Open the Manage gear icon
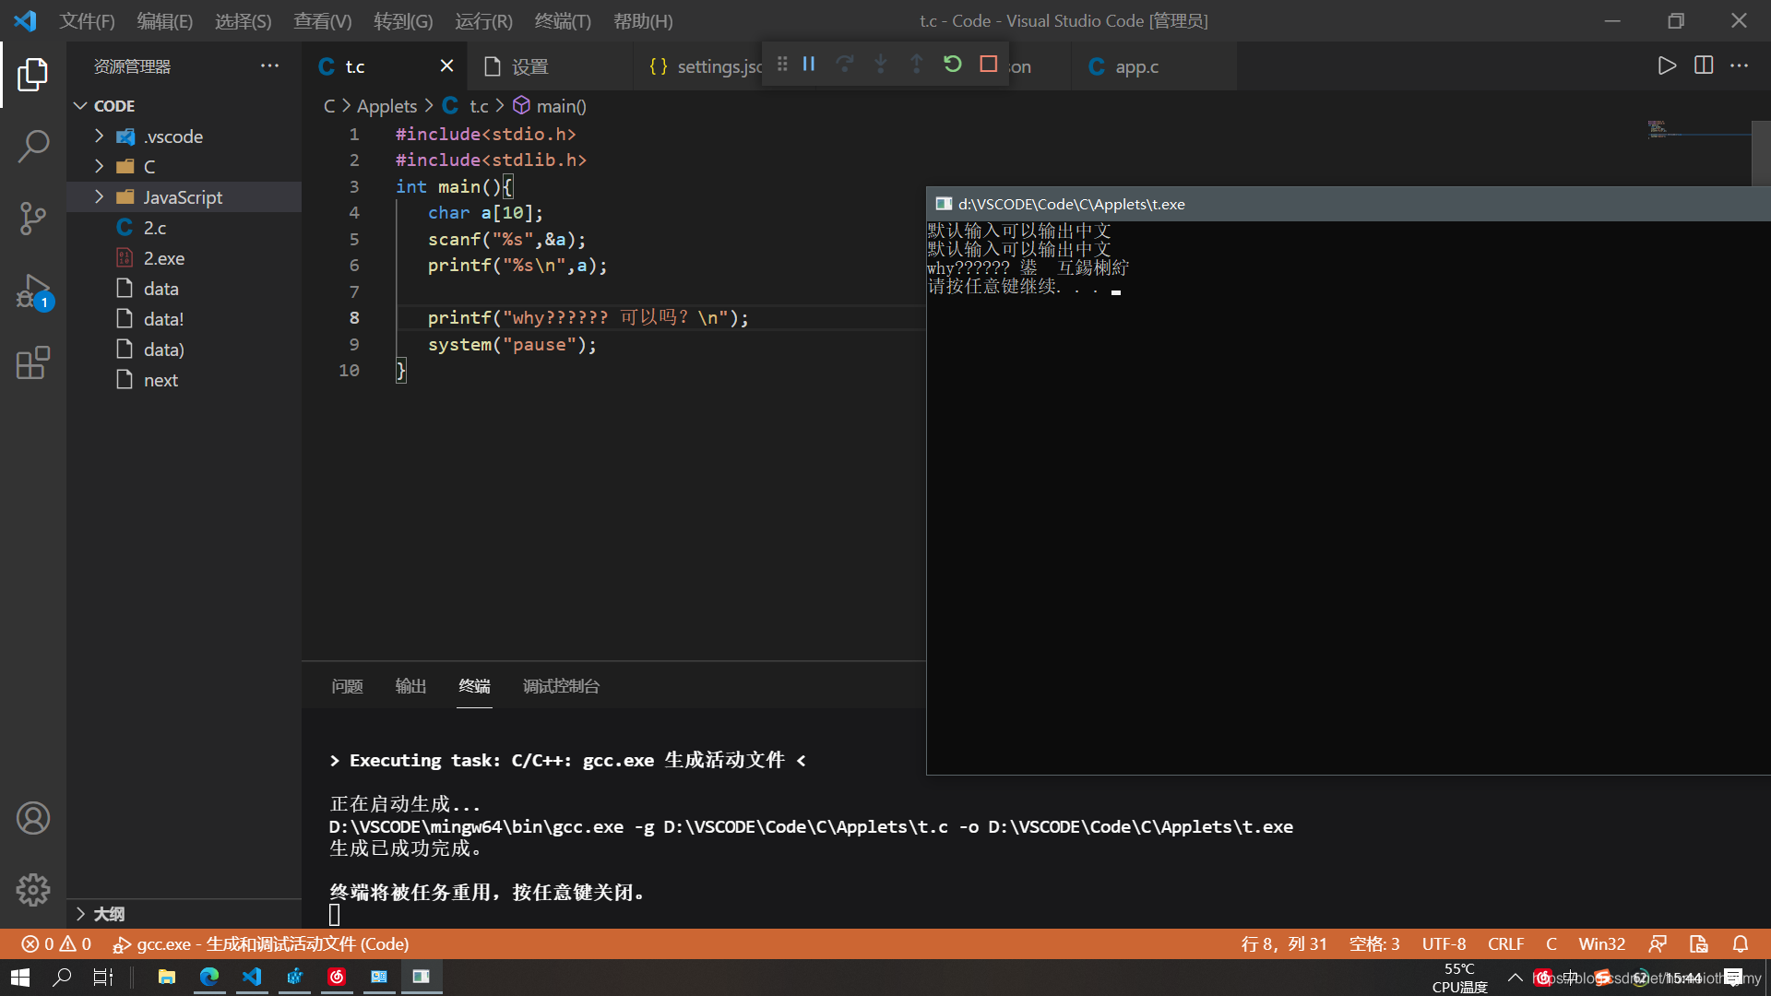Image resolution: width=1771 pixels, height=996 pixels. (33, 890)
